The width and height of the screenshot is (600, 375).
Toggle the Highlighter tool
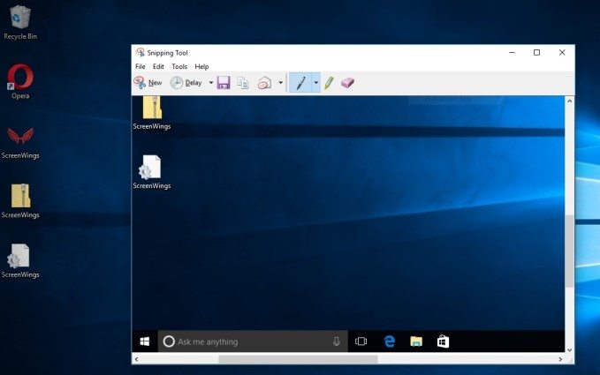329,83
